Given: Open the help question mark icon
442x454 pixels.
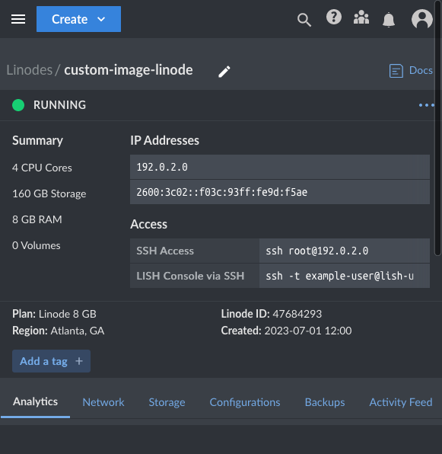Looking at the screenshot, I should pyautogui.click(x=334, y=17).
